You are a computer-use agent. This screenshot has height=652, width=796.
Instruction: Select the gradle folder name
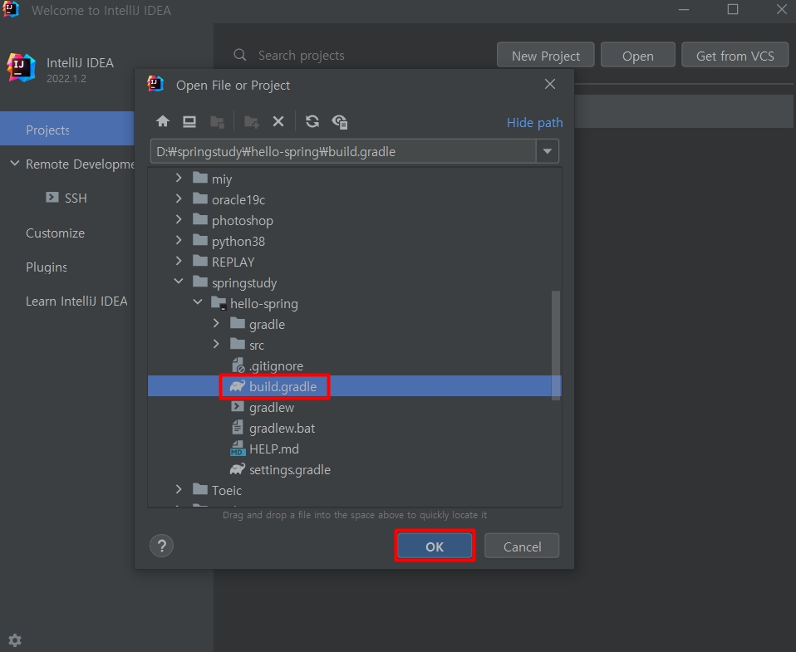(x=267, y=325)
